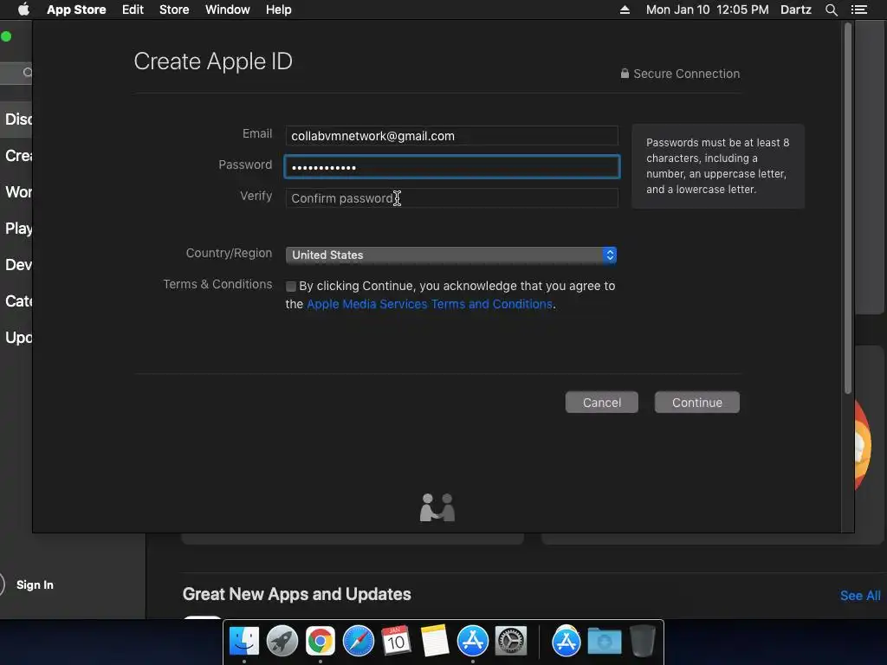Click the Continue button
Screen dimensions: 887x665
697,403
